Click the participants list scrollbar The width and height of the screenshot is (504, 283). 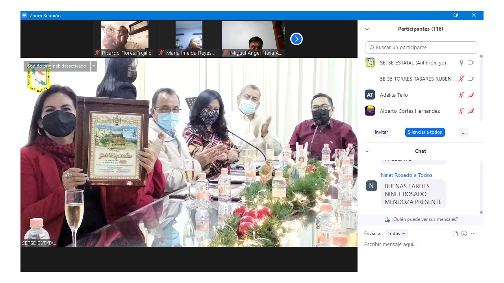point(481,88)
